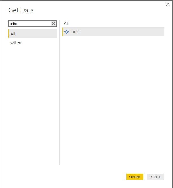The image size is (173, 188).
Task: Click the All heading above the connector list
Action: 66,24
